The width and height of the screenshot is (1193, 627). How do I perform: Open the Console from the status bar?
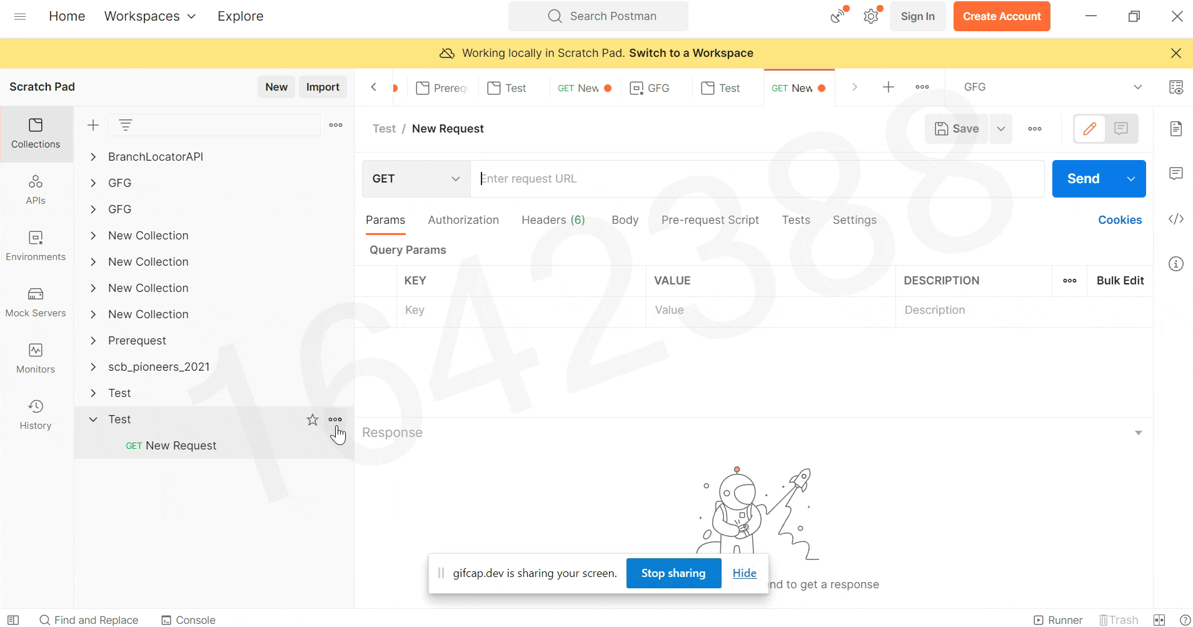188,620
